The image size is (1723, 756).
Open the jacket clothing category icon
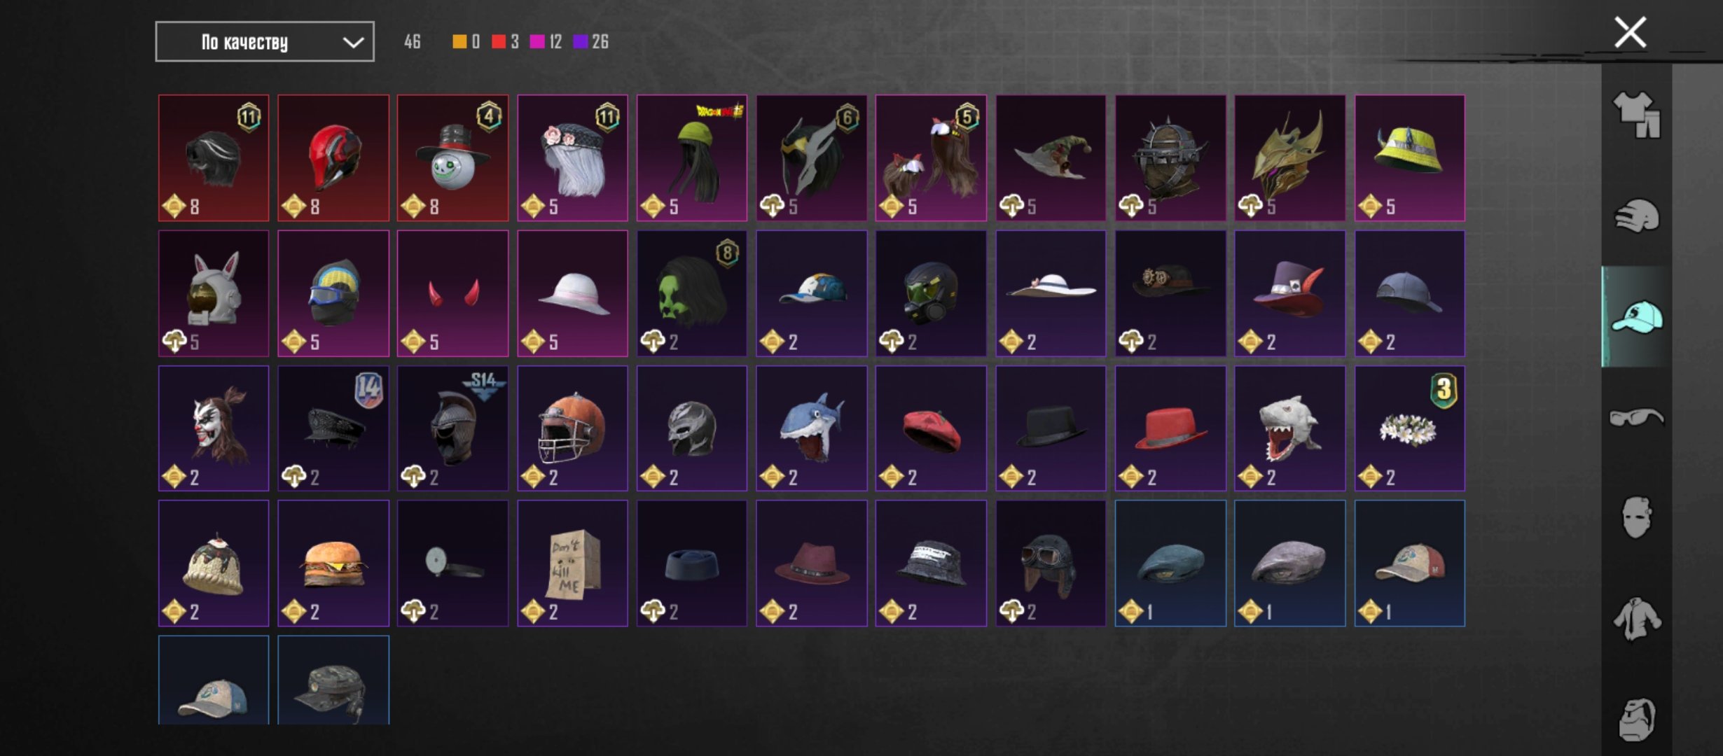click(1636, 619)
